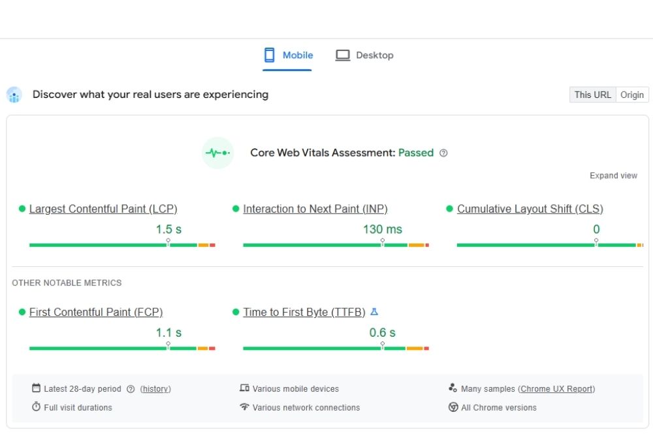Viewport: 653px width, 440px height.
Task: Open Cumulative Layout Shift (CLS) link
Action: pyautogui.click(x=530, y=208)
